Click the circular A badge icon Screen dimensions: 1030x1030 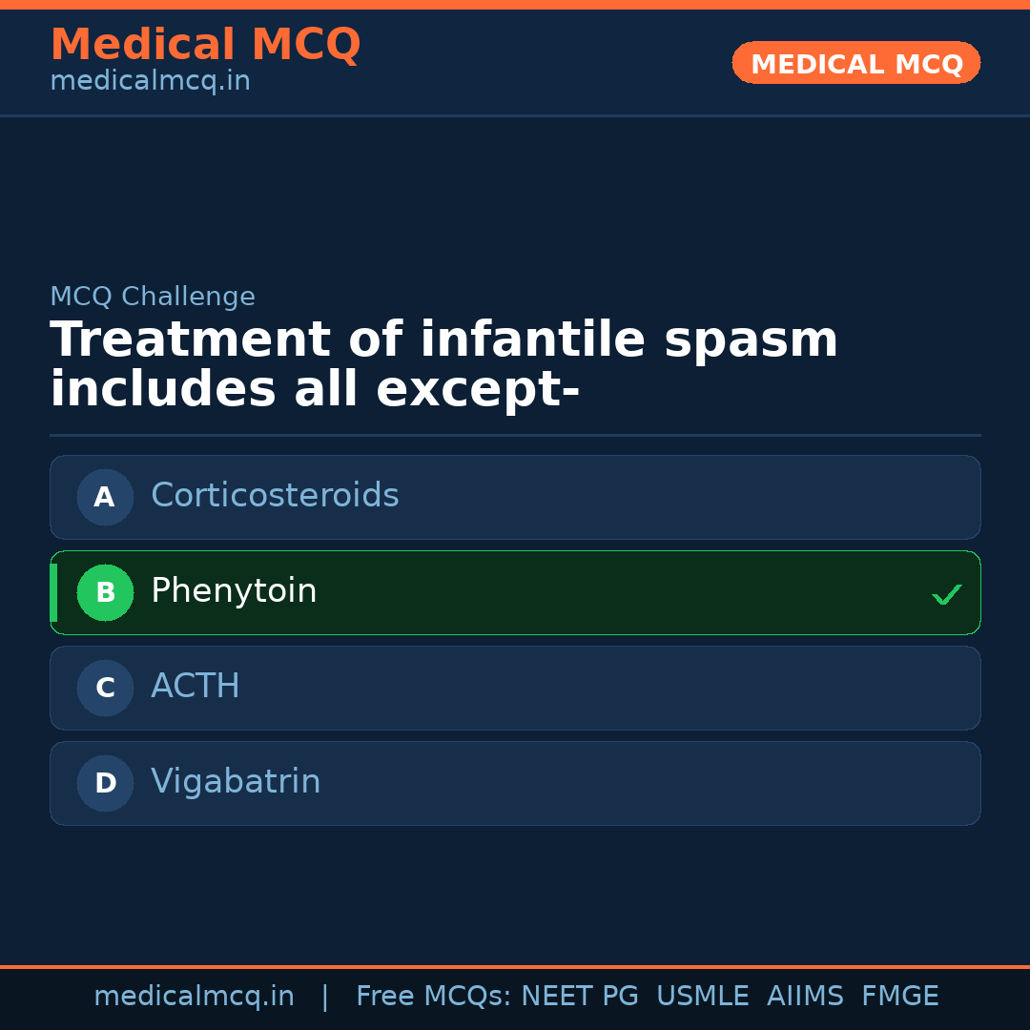105,497
